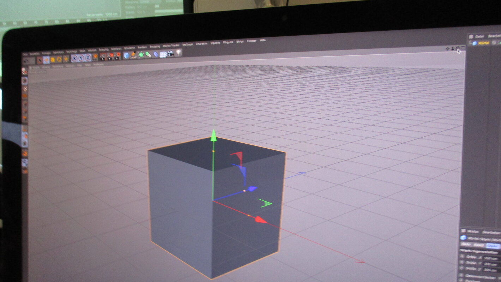
Task: Open the Charakter menu
Action: pyautogui.click(x=202, y=44)
